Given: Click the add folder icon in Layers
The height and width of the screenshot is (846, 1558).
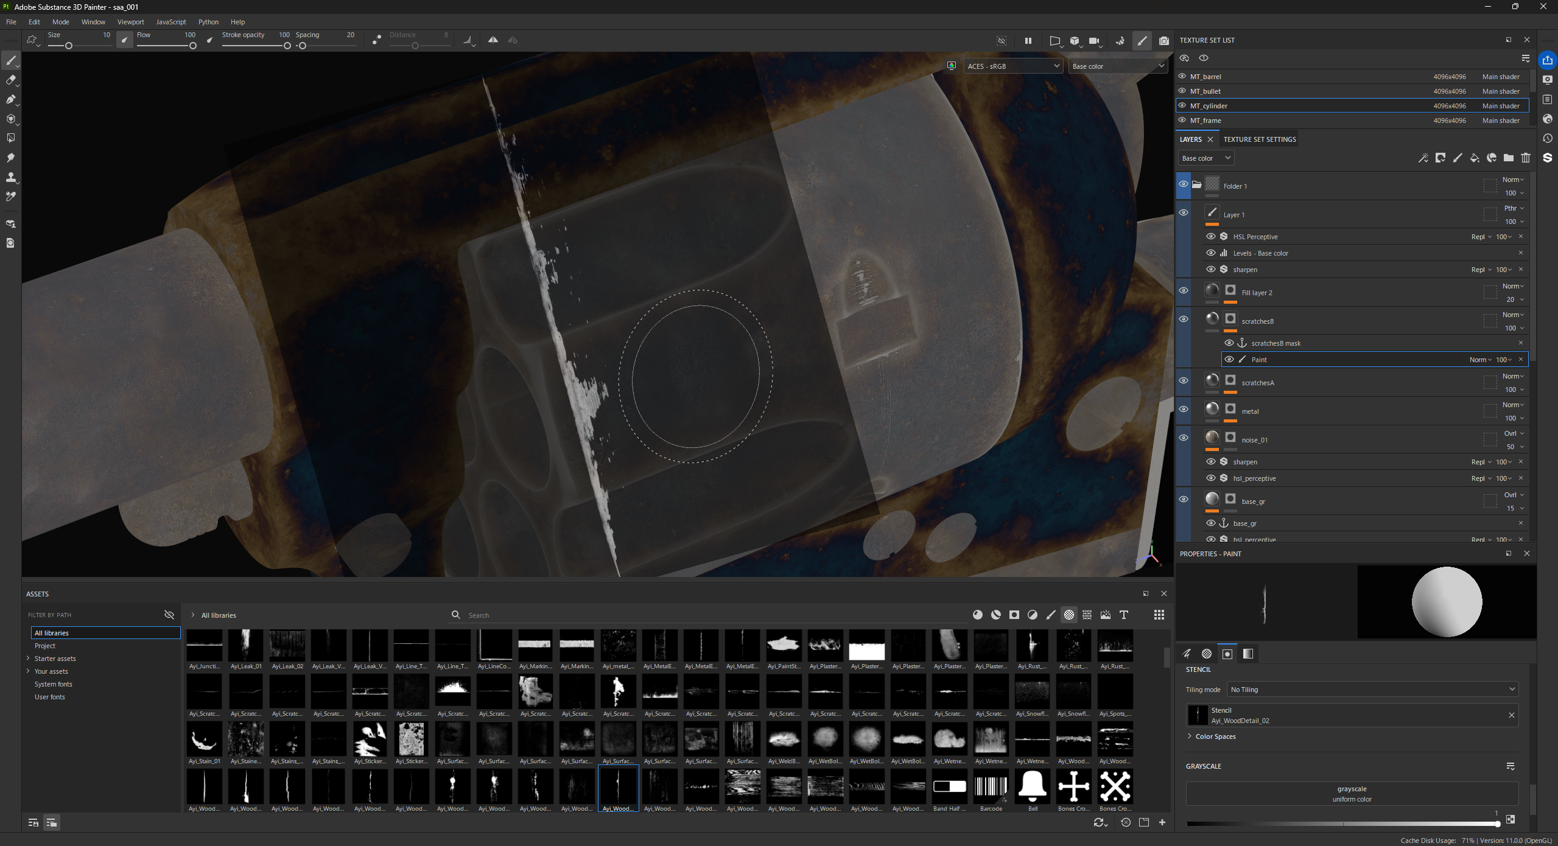Looking at the screenshot, I should (1508, 158).
